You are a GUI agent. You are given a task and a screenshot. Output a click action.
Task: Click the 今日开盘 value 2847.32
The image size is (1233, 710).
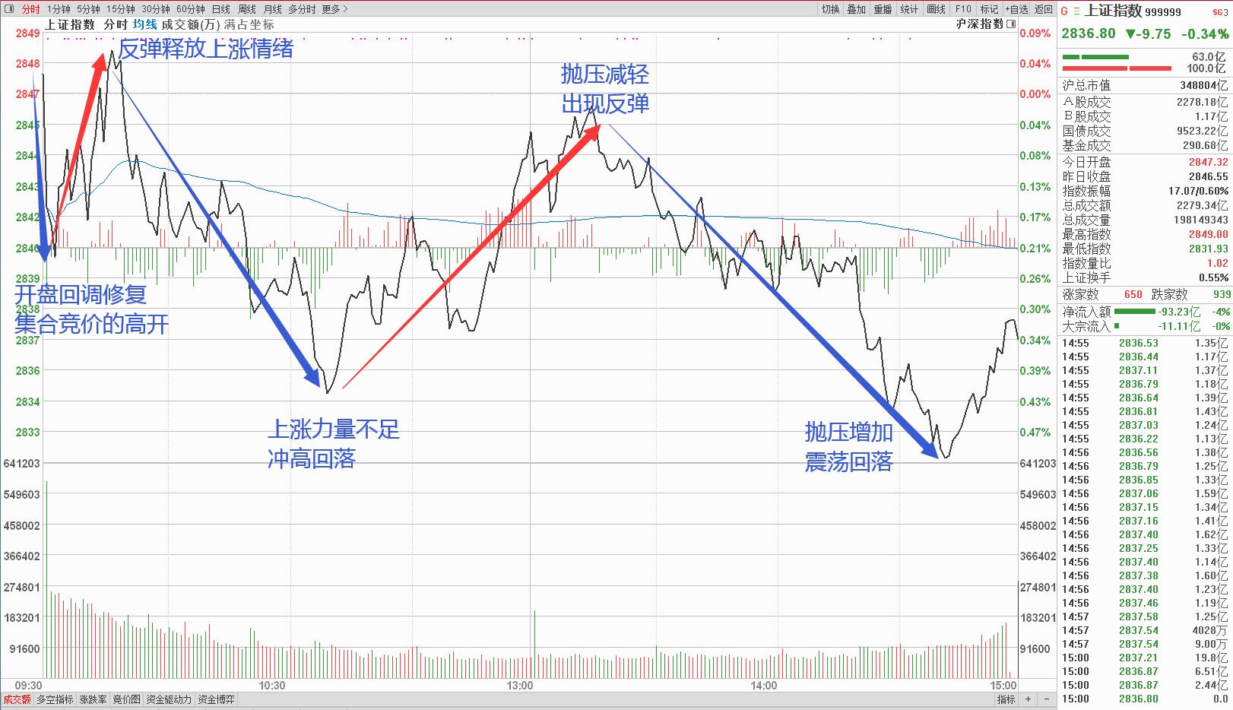coord(1209,162)
